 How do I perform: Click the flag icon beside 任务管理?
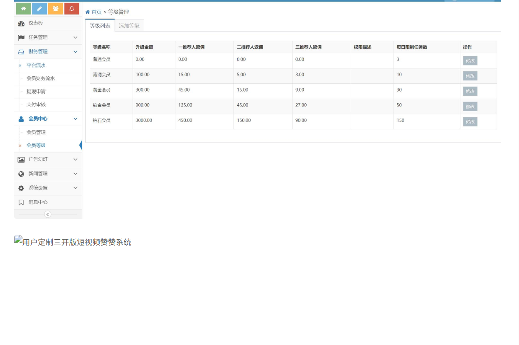(x=21, y=38)
